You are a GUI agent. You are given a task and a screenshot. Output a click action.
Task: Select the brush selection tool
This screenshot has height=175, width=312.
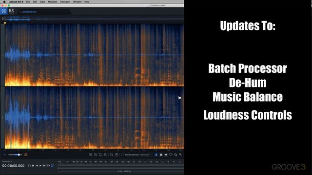(x=175, y=155)
